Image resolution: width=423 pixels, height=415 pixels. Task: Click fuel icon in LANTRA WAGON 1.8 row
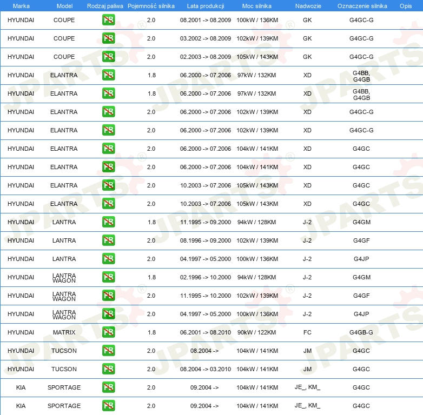coord(108,277)
